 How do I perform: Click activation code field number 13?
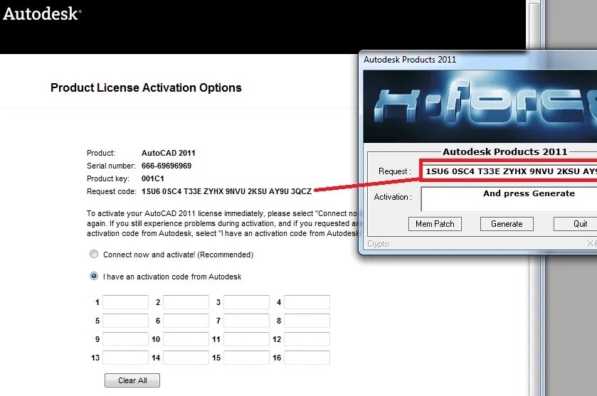click(126, 358)
